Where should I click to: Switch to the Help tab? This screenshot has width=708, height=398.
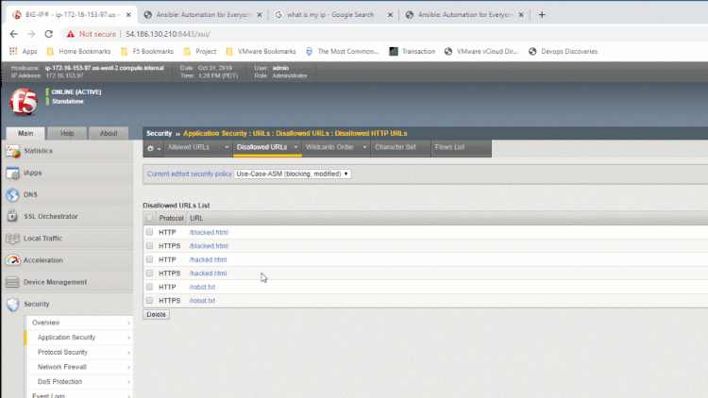pyautogui.click(x=67, y=134)
